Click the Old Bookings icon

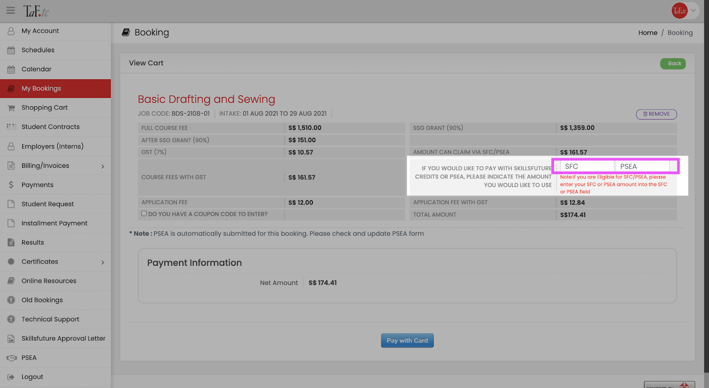pos(11,300)
